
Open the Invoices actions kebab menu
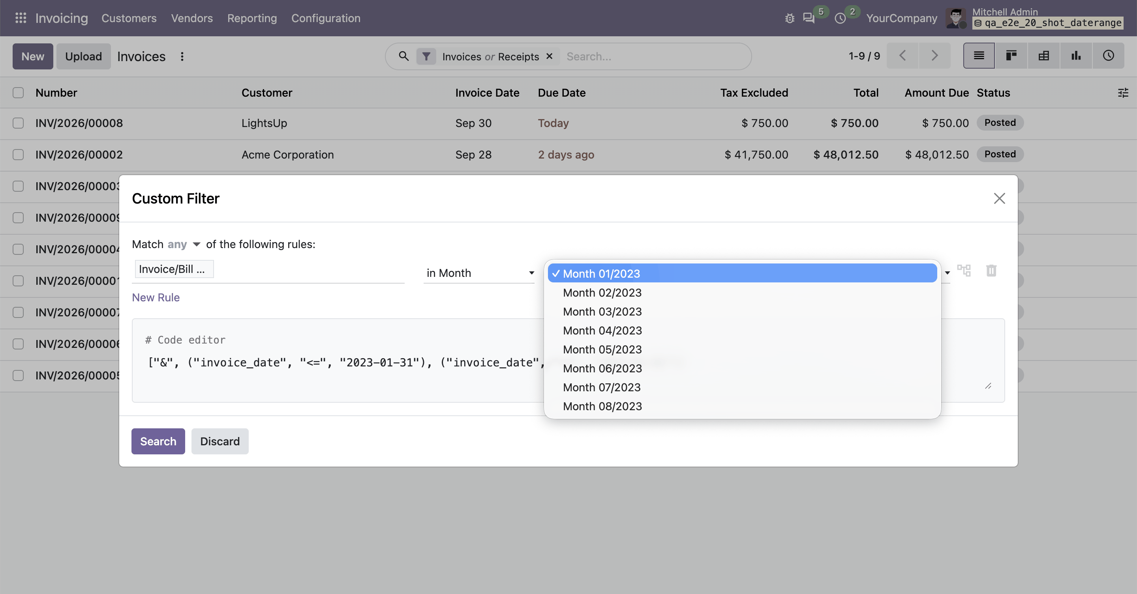click(x=182, y=56)
